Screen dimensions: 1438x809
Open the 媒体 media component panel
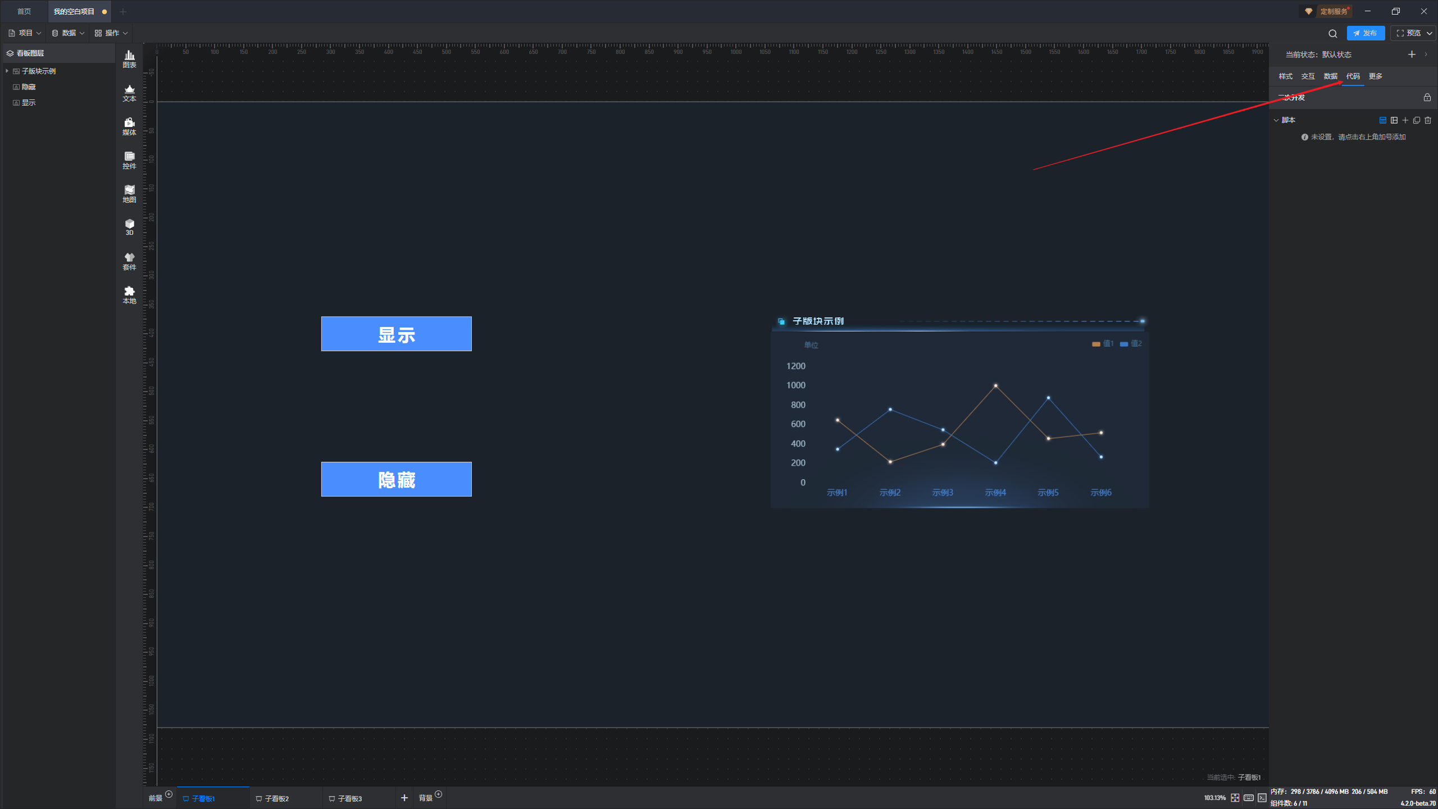[129, 126]
